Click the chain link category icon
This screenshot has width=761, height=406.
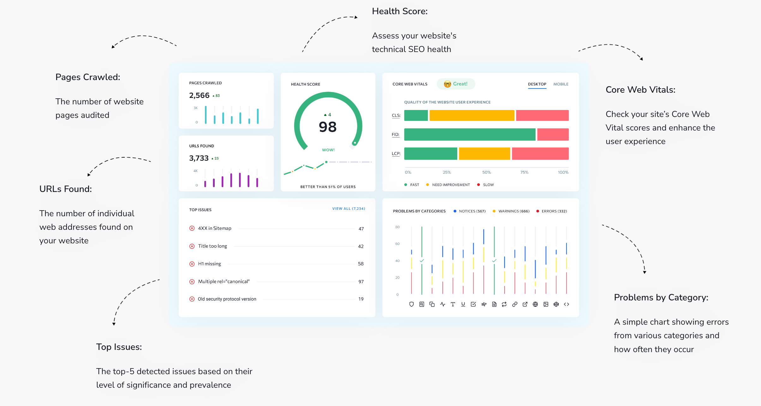[x=515, y=304]
